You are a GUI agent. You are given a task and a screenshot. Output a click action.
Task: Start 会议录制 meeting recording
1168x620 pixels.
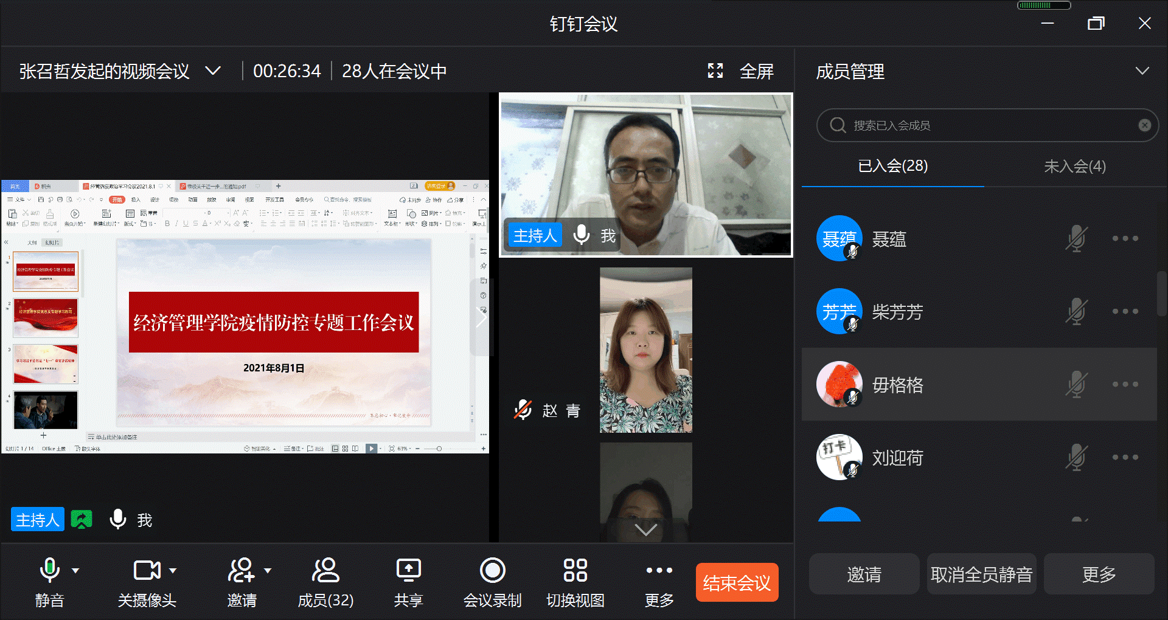(x=492, y=571)
